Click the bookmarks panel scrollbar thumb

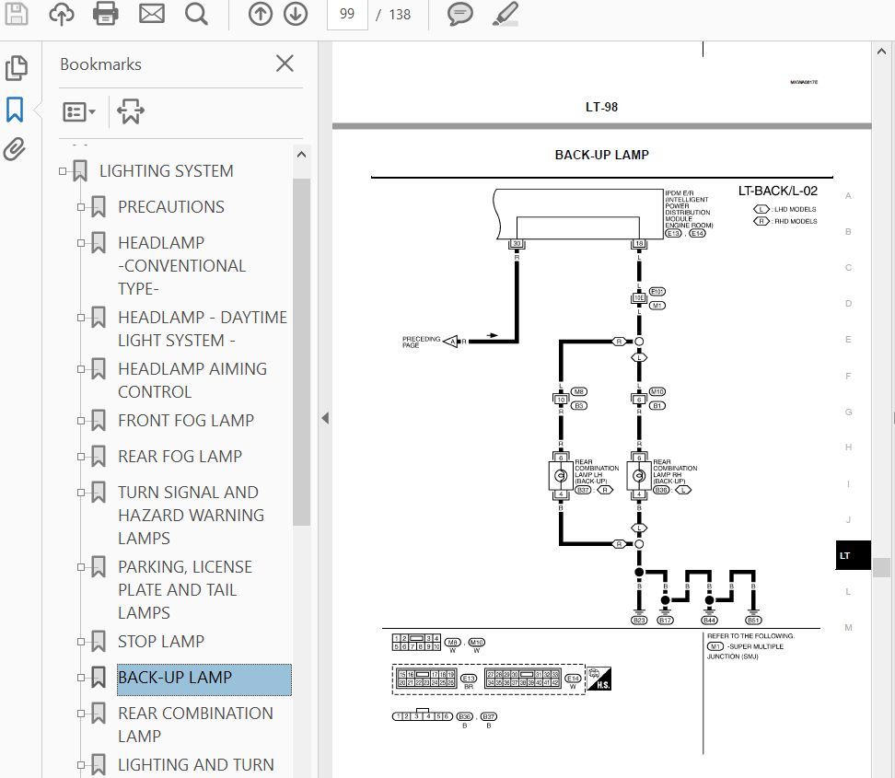(x=301, y=352)
